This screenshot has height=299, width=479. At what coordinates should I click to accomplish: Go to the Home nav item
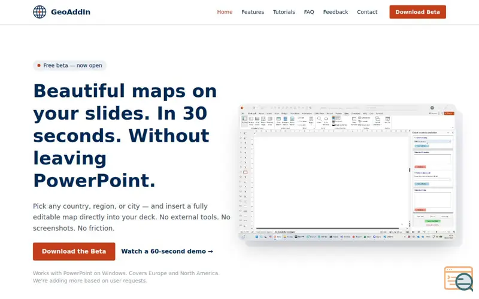tap(225, 12)
